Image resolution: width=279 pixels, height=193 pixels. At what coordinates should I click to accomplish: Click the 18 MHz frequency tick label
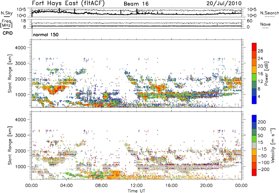(23, 21)
